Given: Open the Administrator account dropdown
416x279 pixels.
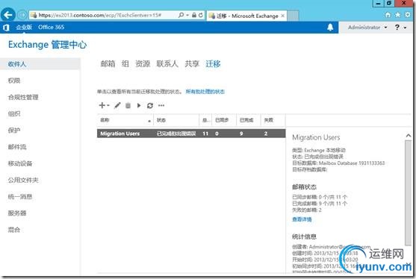Looking at the screenshot, I should coord(367,28).
